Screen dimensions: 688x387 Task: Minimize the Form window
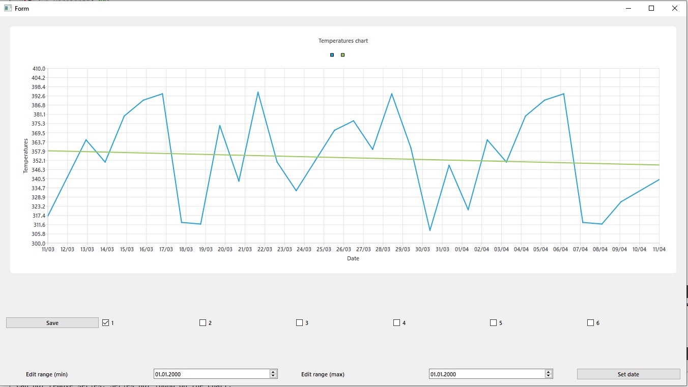coord(628,8)
